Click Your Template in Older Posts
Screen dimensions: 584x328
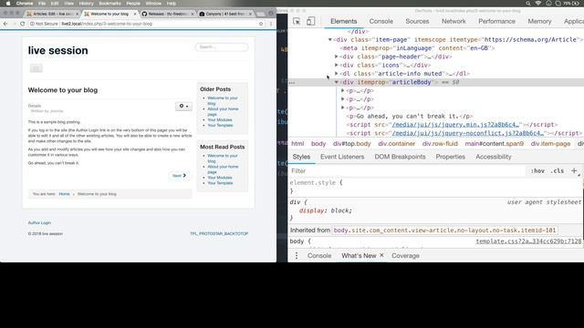tap(220, 126)
